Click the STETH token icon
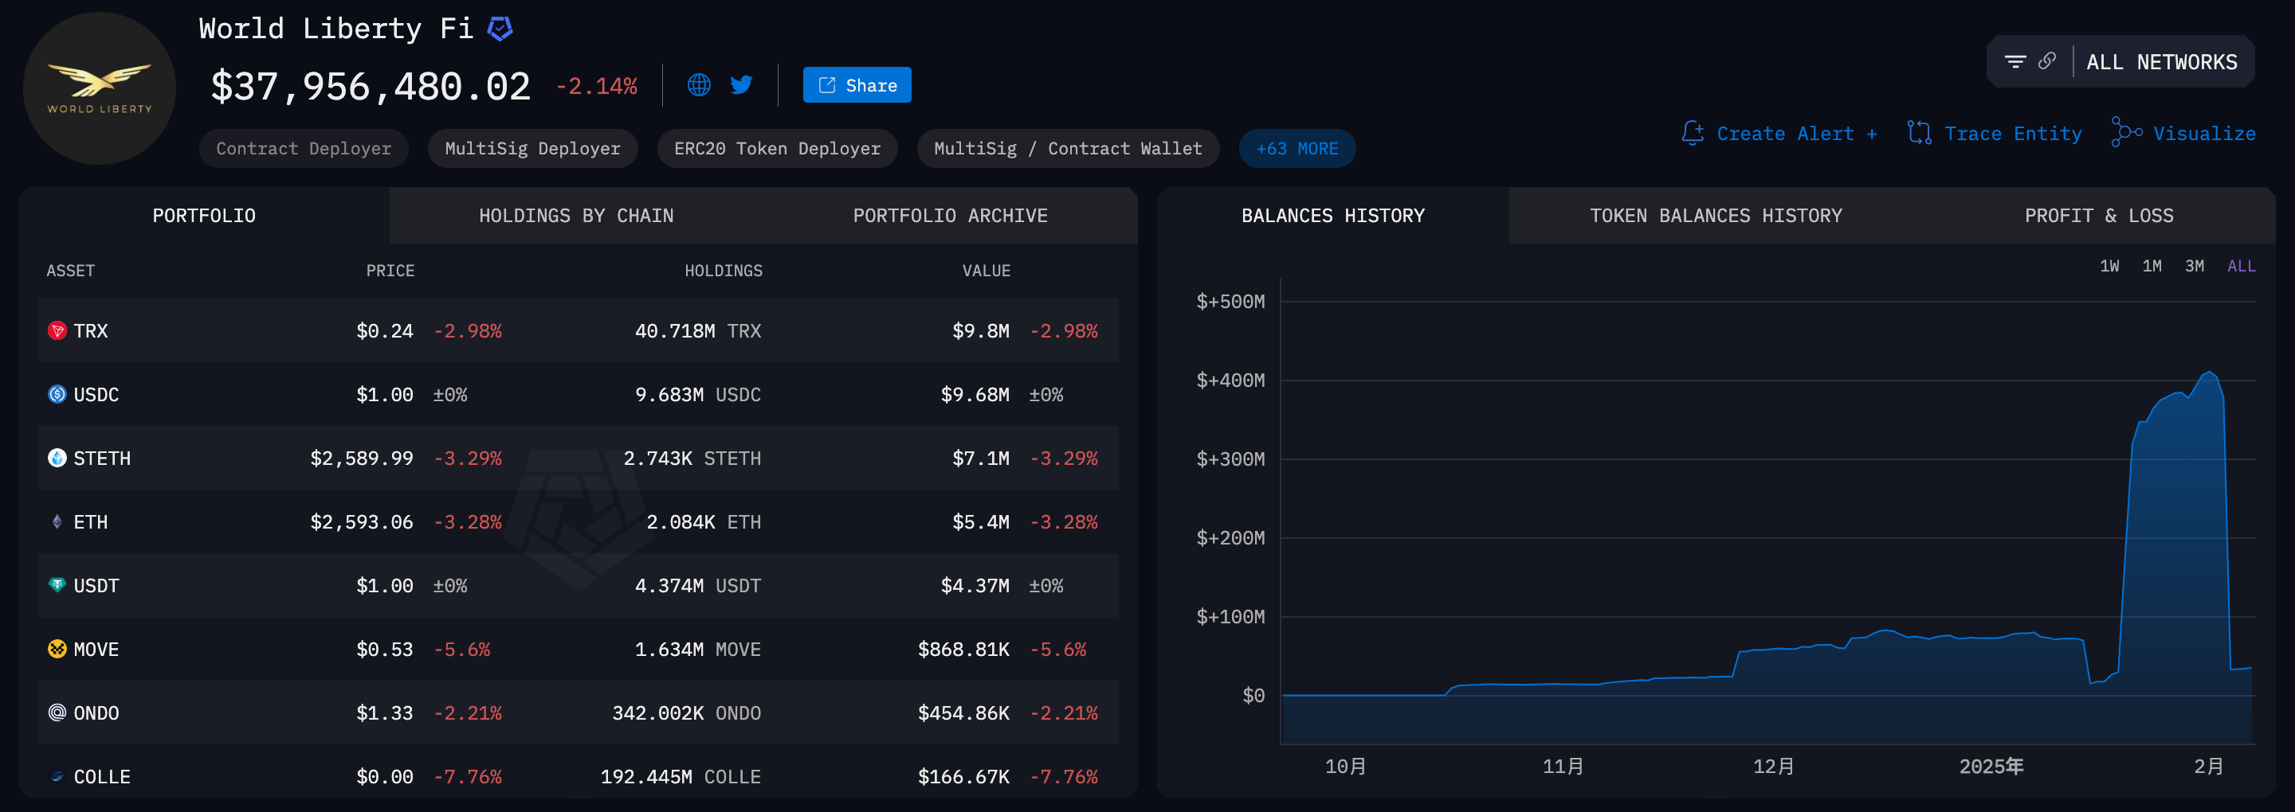 pos(57,459)
